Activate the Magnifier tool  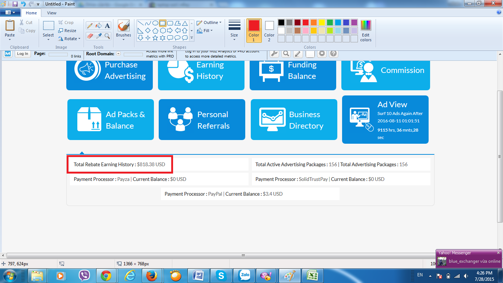[x=107, y=36]
